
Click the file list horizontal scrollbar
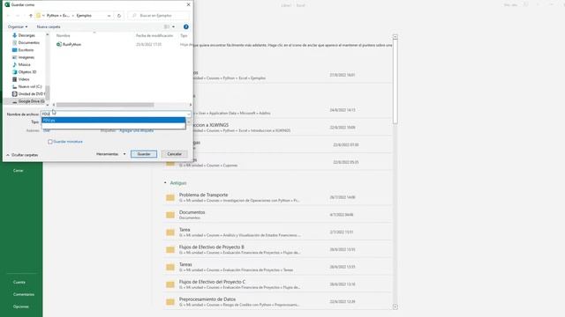point(105,105)
